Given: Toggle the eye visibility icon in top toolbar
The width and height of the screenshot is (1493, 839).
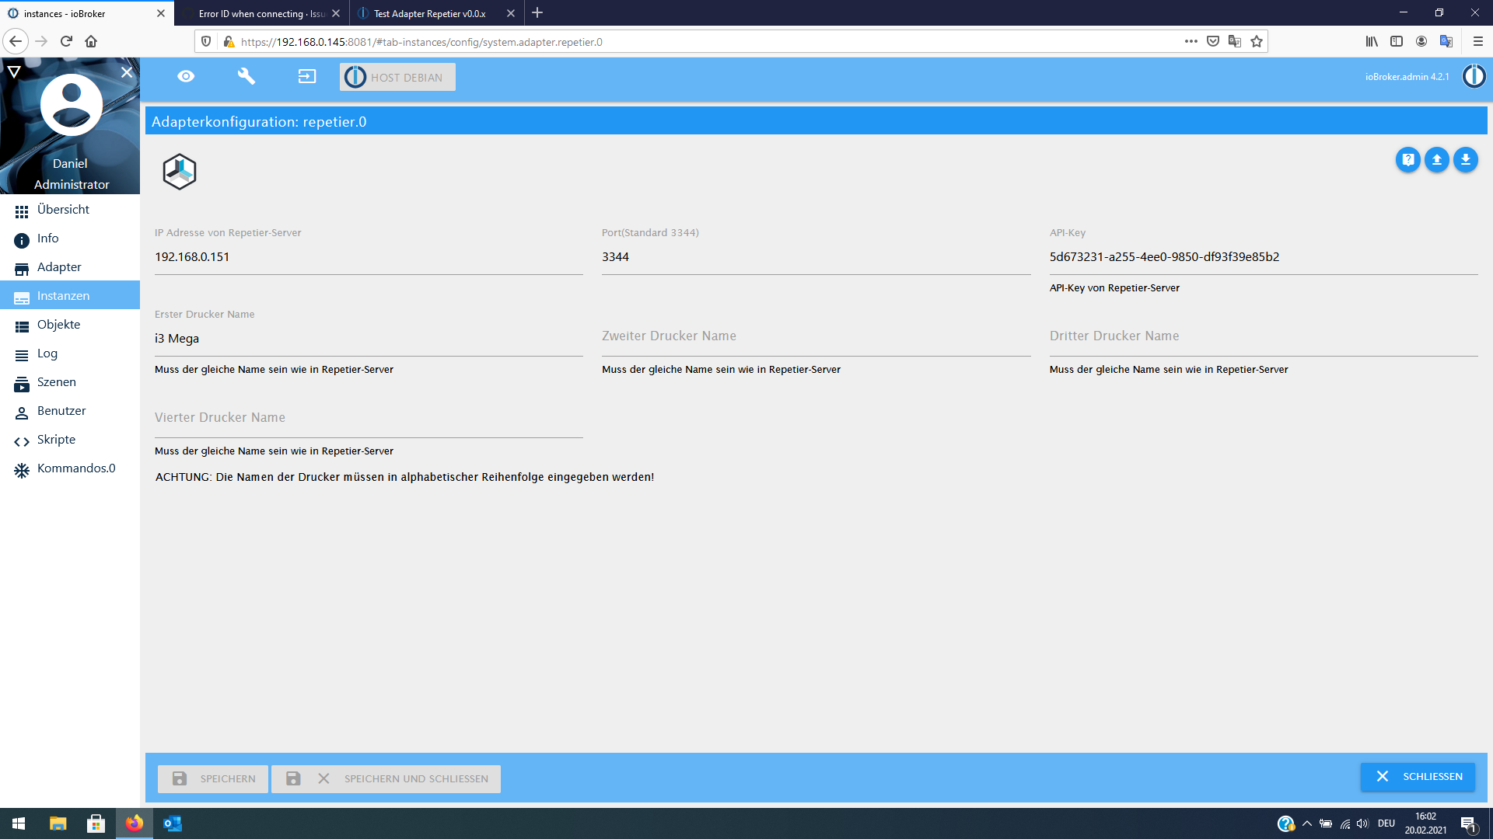Looking at the screenshot, I should 186,76.
